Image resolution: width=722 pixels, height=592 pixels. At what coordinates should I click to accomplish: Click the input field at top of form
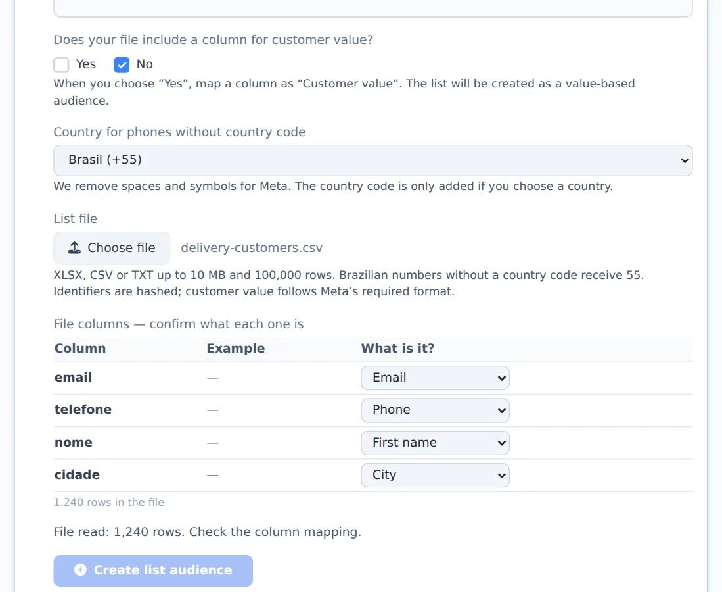[x=373, y=9]
